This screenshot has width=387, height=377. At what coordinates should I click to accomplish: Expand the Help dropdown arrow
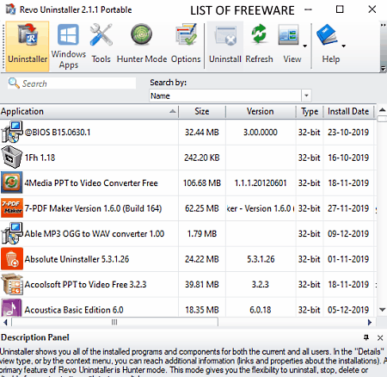[x=343, y=46]
